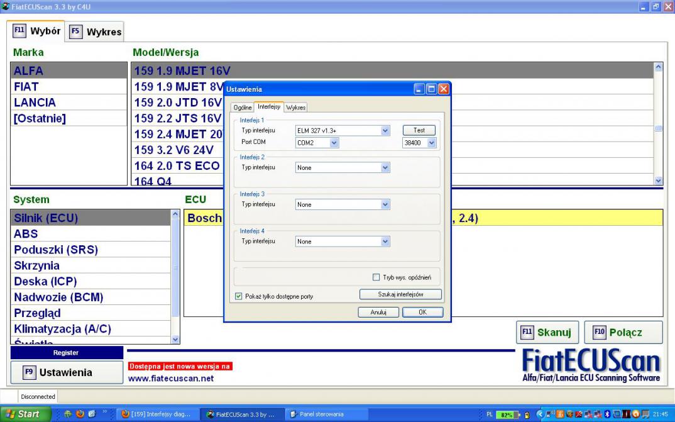This screenshot has width=675, height=422.
Task: Switch to the Ogólne tab
Action: [x=243, y=107]
